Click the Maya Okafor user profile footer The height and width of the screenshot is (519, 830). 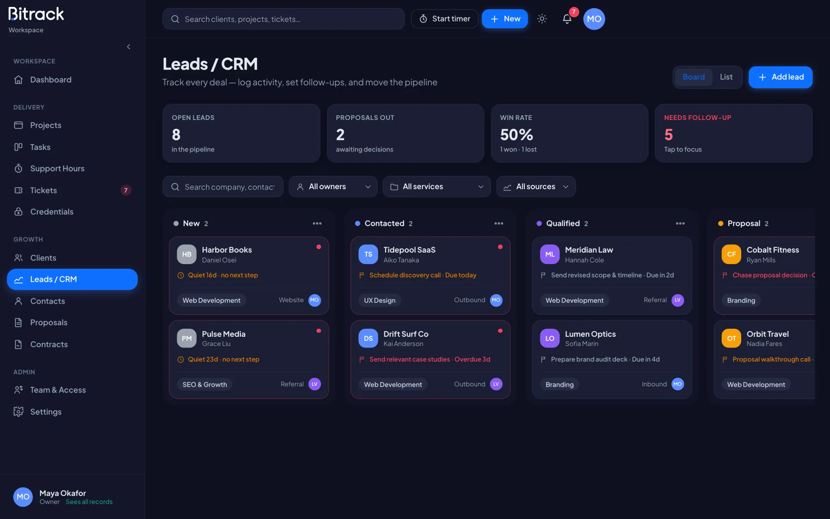pos(72,497)
